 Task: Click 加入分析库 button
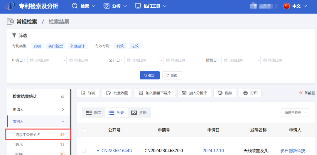pyautogui.click(x=194, y=93)
